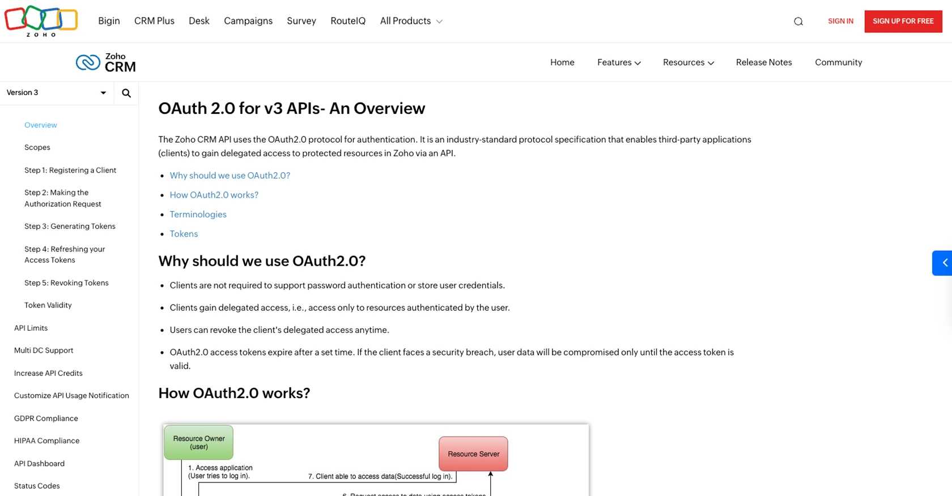This screenshot has width=952, height=496.
Task: Click the Home nav item
Action: pyautogui.click(x=562, y=62)
